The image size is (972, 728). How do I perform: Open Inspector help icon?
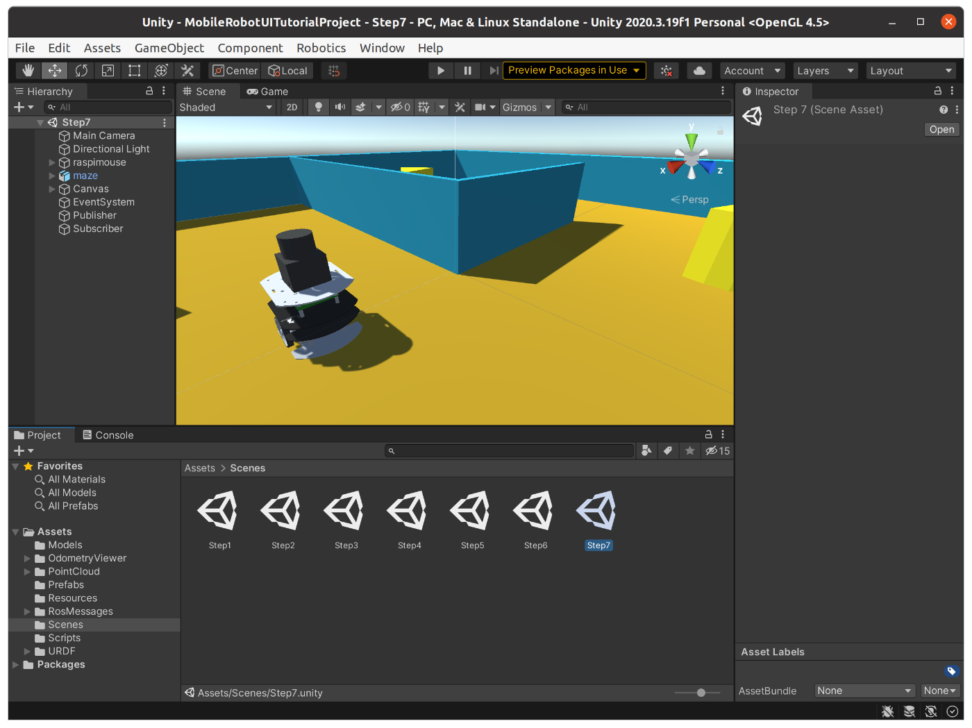[944, 110]
